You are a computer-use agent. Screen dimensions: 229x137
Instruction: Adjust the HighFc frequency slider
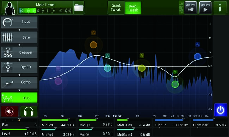coord(172,120)
